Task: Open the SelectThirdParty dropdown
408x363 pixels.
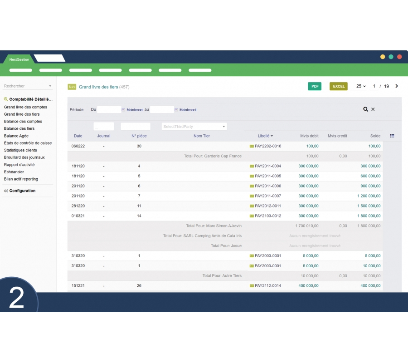Action: pos(194,127)
